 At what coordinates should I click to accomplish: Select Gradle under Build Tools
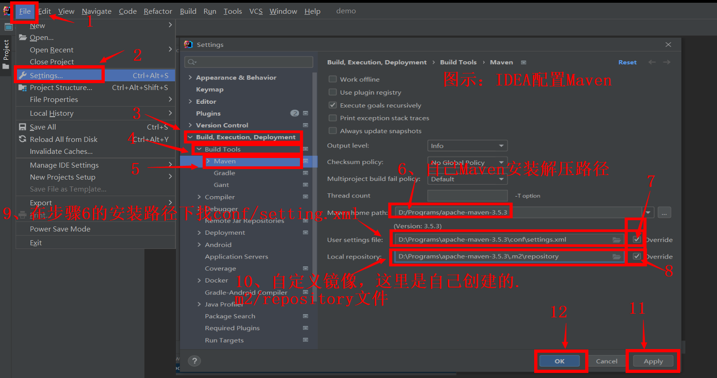224,173
